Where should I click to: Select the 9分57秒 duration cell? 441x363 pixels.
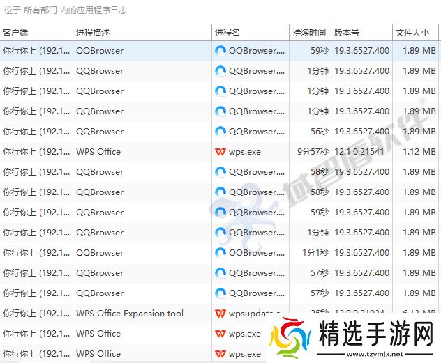coord(313,152)
